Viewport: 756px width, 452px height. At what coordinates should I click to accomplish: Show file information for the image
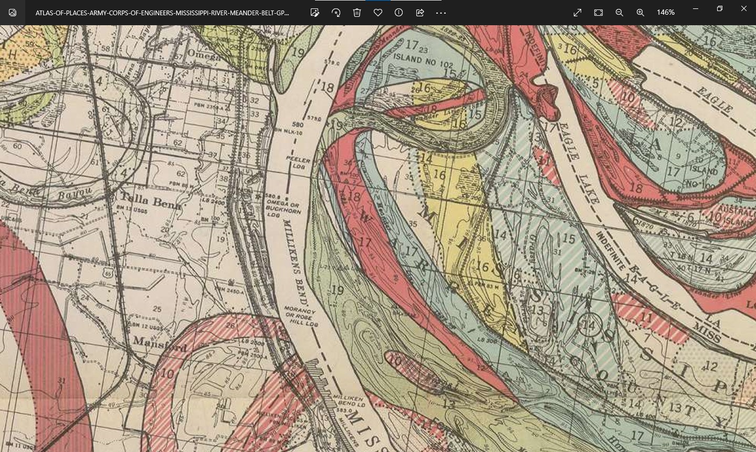[398, 13]
